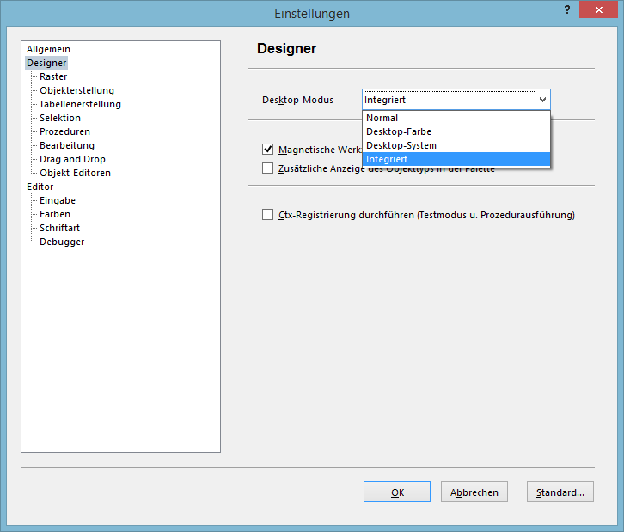
Task: Show Debugger settings page
Action: pyautogui.click(x=62, y=242)
